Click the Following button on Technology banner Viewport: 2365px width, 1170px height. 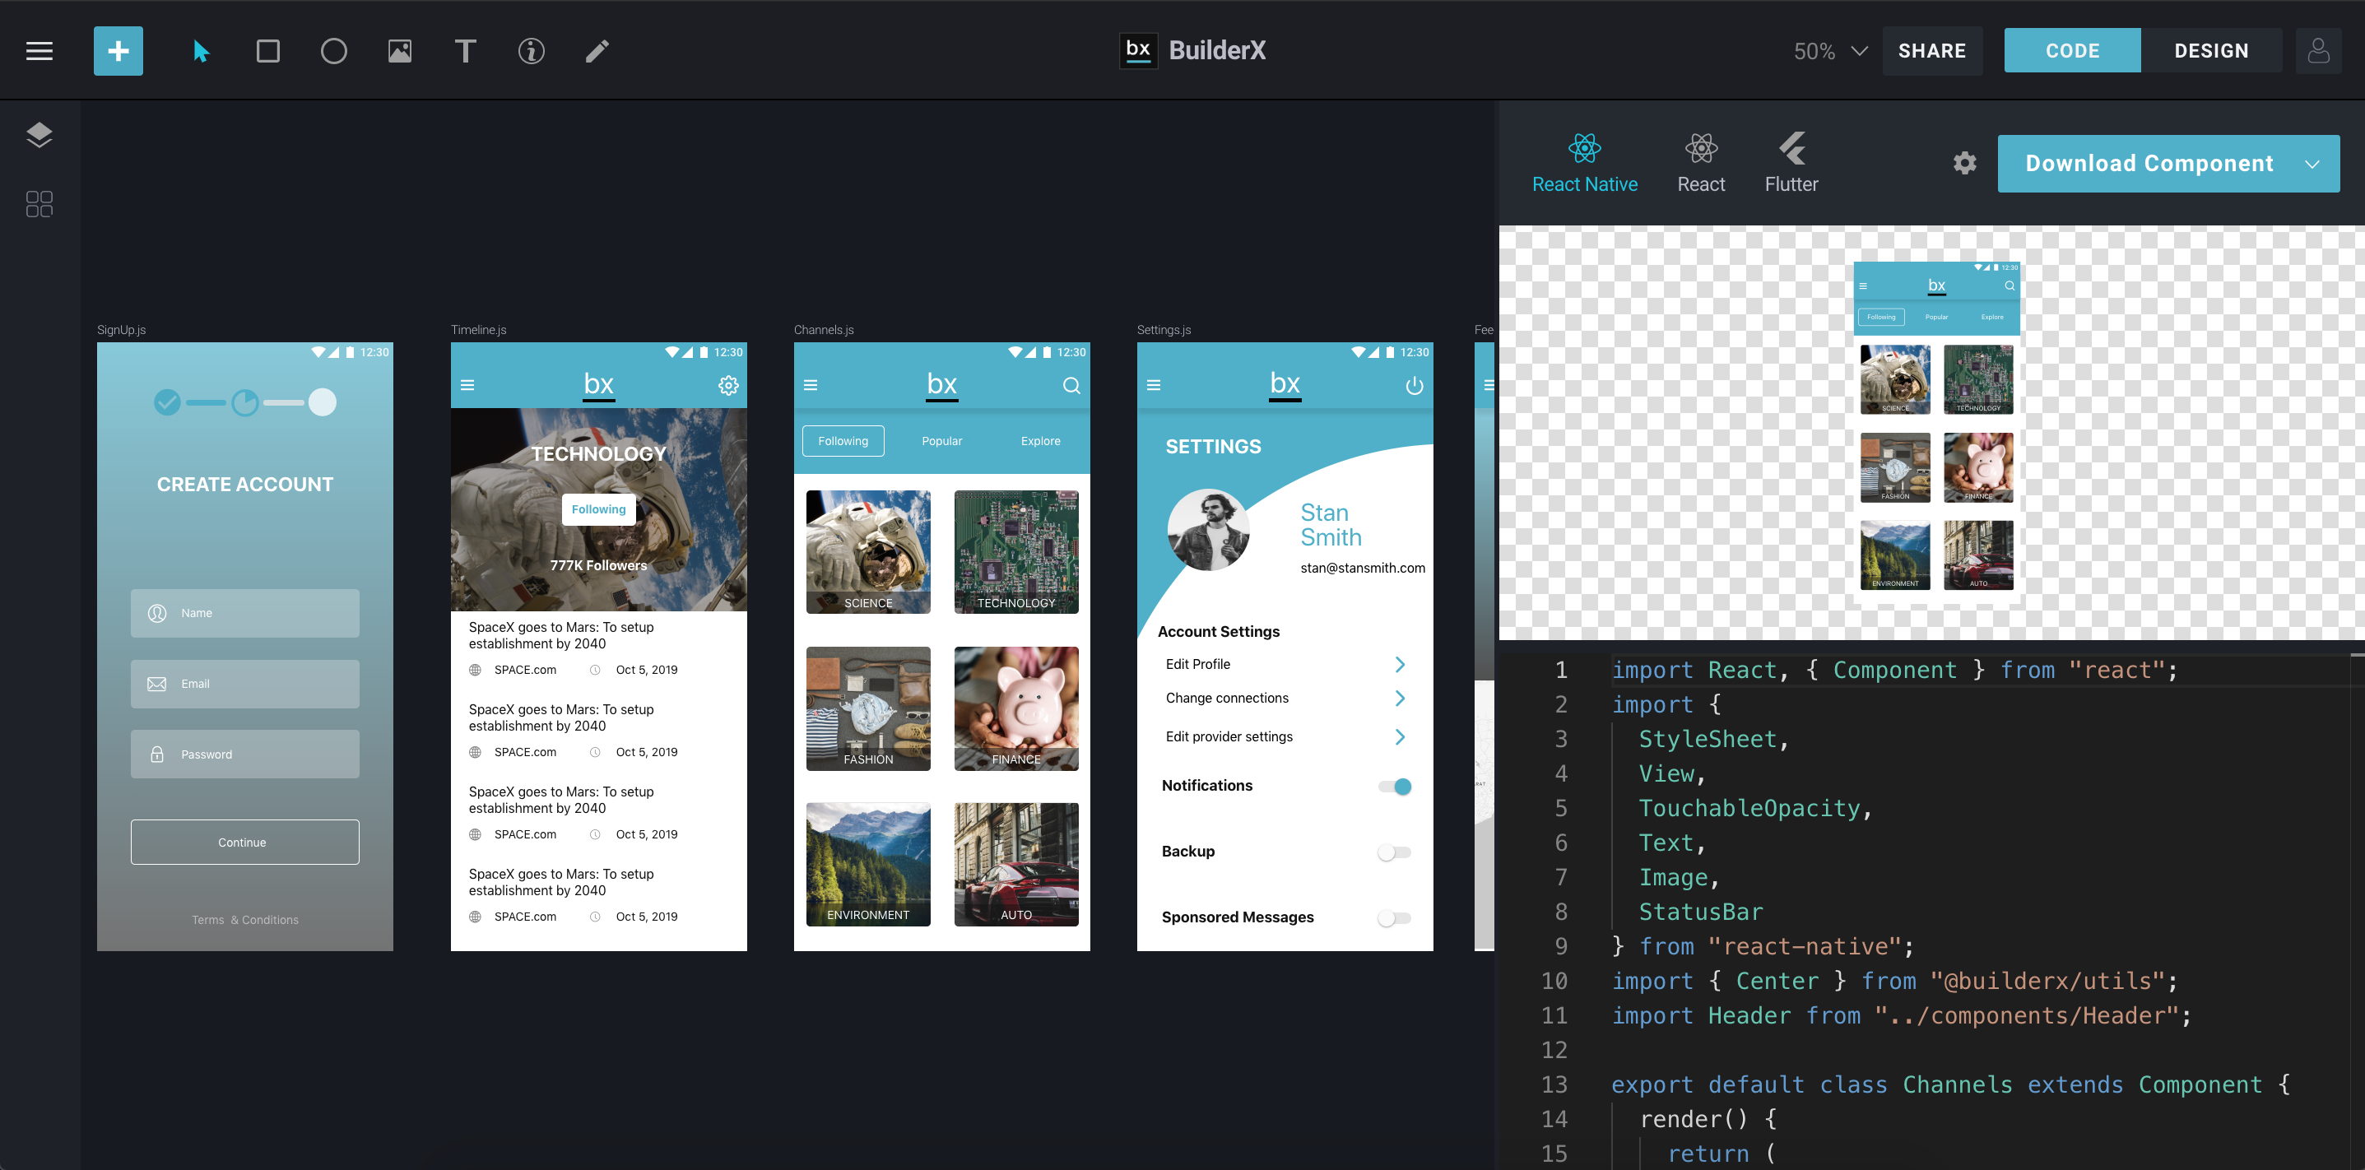point(598,509)
